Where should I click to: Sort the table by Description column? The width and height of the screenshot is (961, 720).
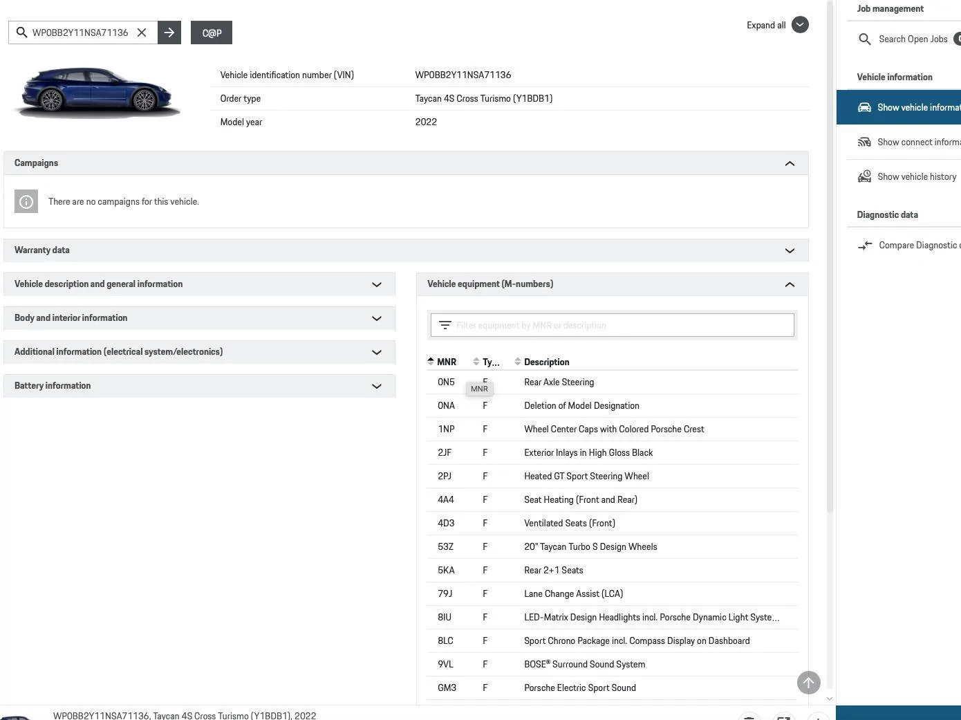[542, 362]
